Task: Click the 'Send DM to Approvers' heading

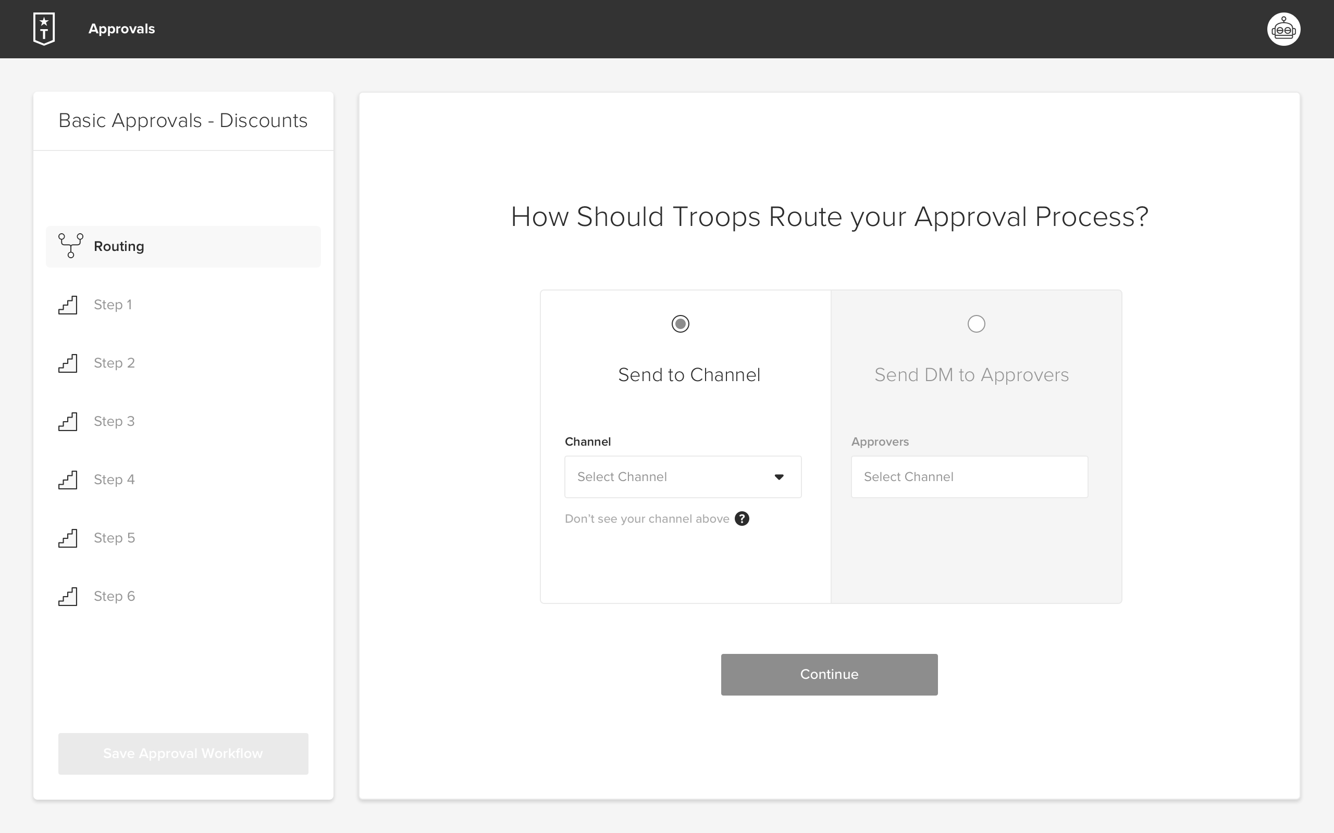Action: (x=971, y=375)
